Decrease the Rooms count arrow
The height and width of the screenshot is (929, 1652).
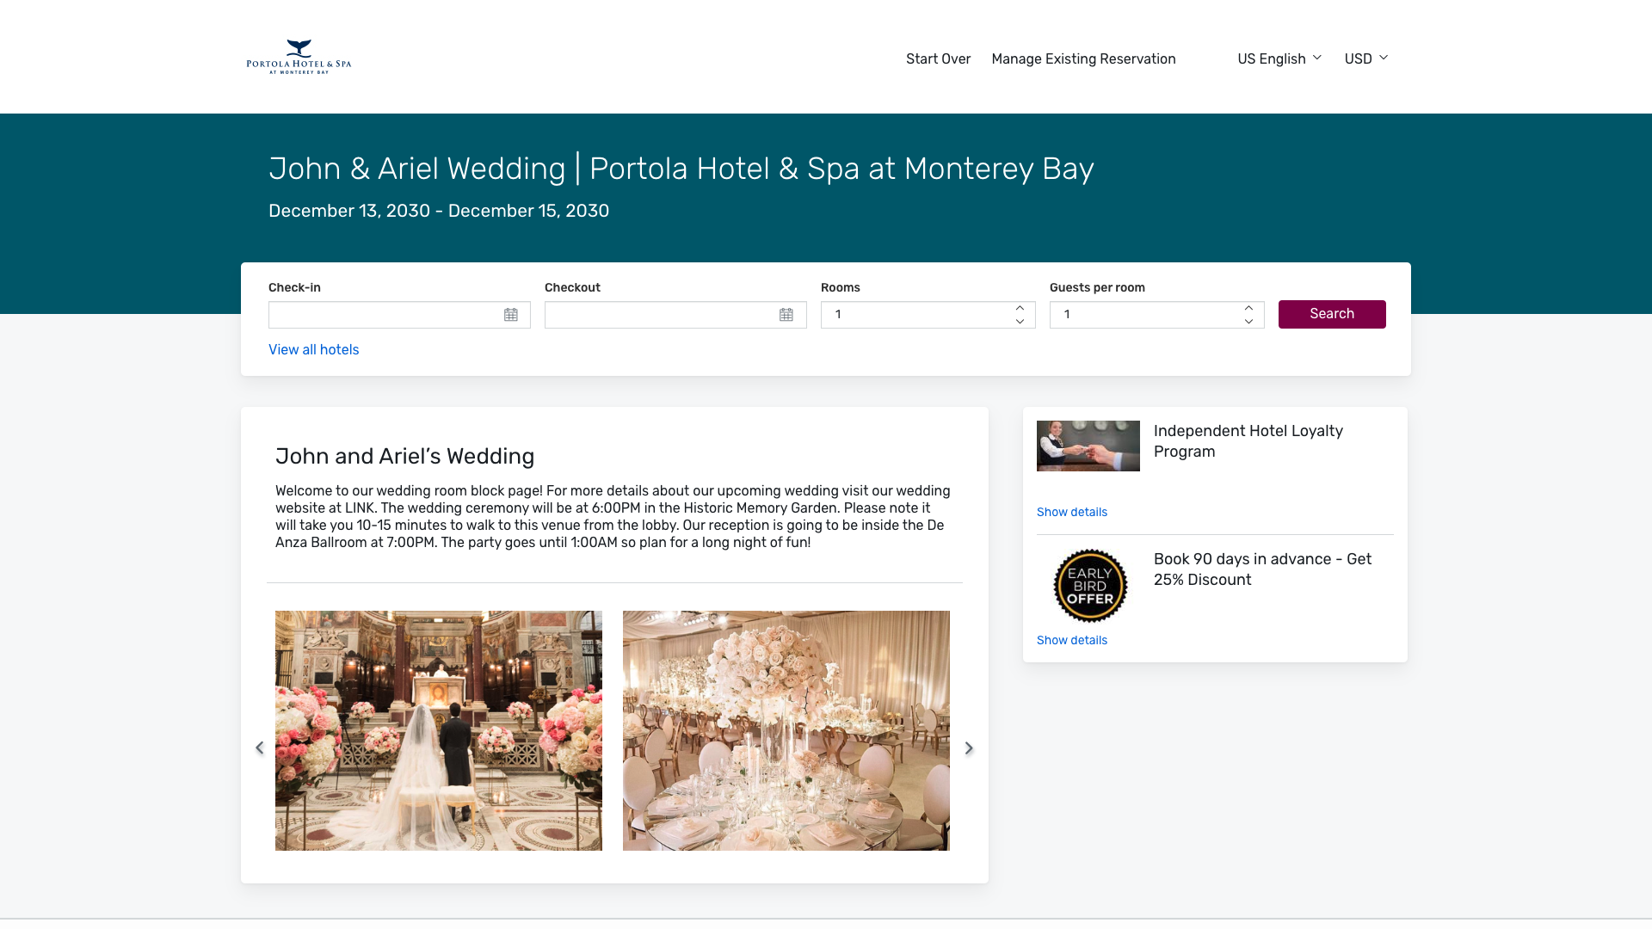[x=1020, y=322]
